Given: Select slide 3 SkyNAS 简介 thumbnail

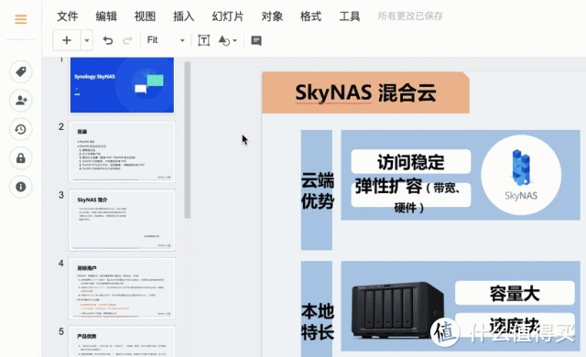Looking at the screenshot, I should (122, 220).
